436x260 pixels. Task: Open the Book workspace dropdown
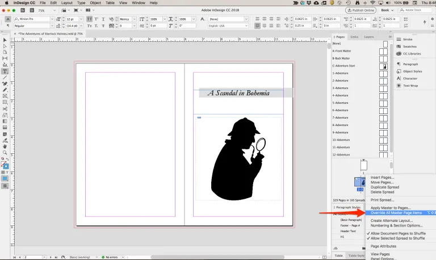click(387, 10)
